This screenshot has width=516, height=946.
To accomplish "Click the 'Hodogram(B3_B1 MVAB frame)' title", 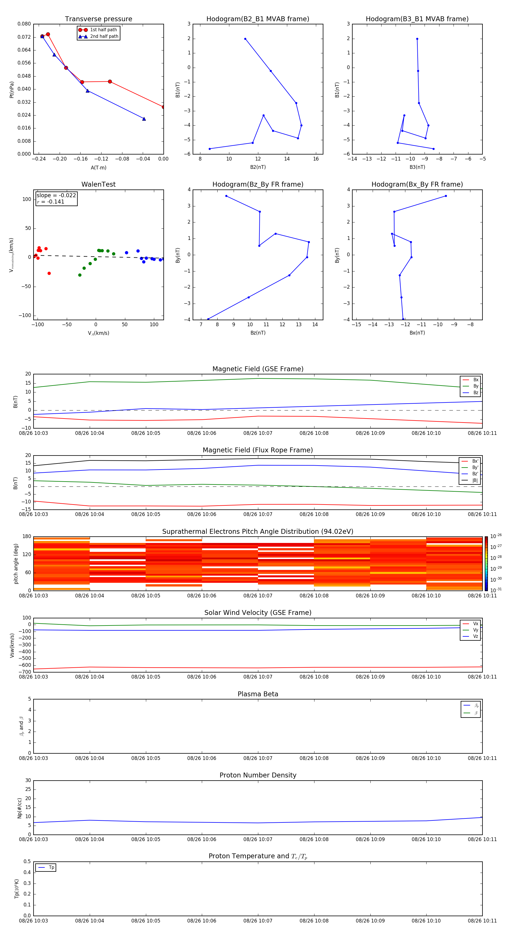I will tap(417, 19).
